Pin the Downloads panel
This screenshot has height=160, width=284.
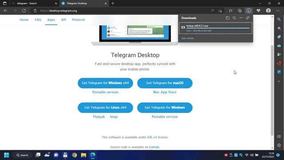tap(248, 18)
